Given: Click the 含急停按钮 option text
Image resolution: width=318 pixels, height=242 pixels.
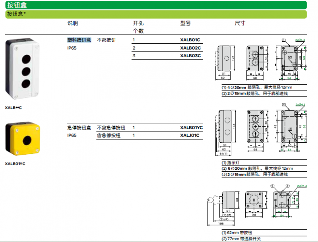Looking at the screenshot, I should (x=109, y=136).
